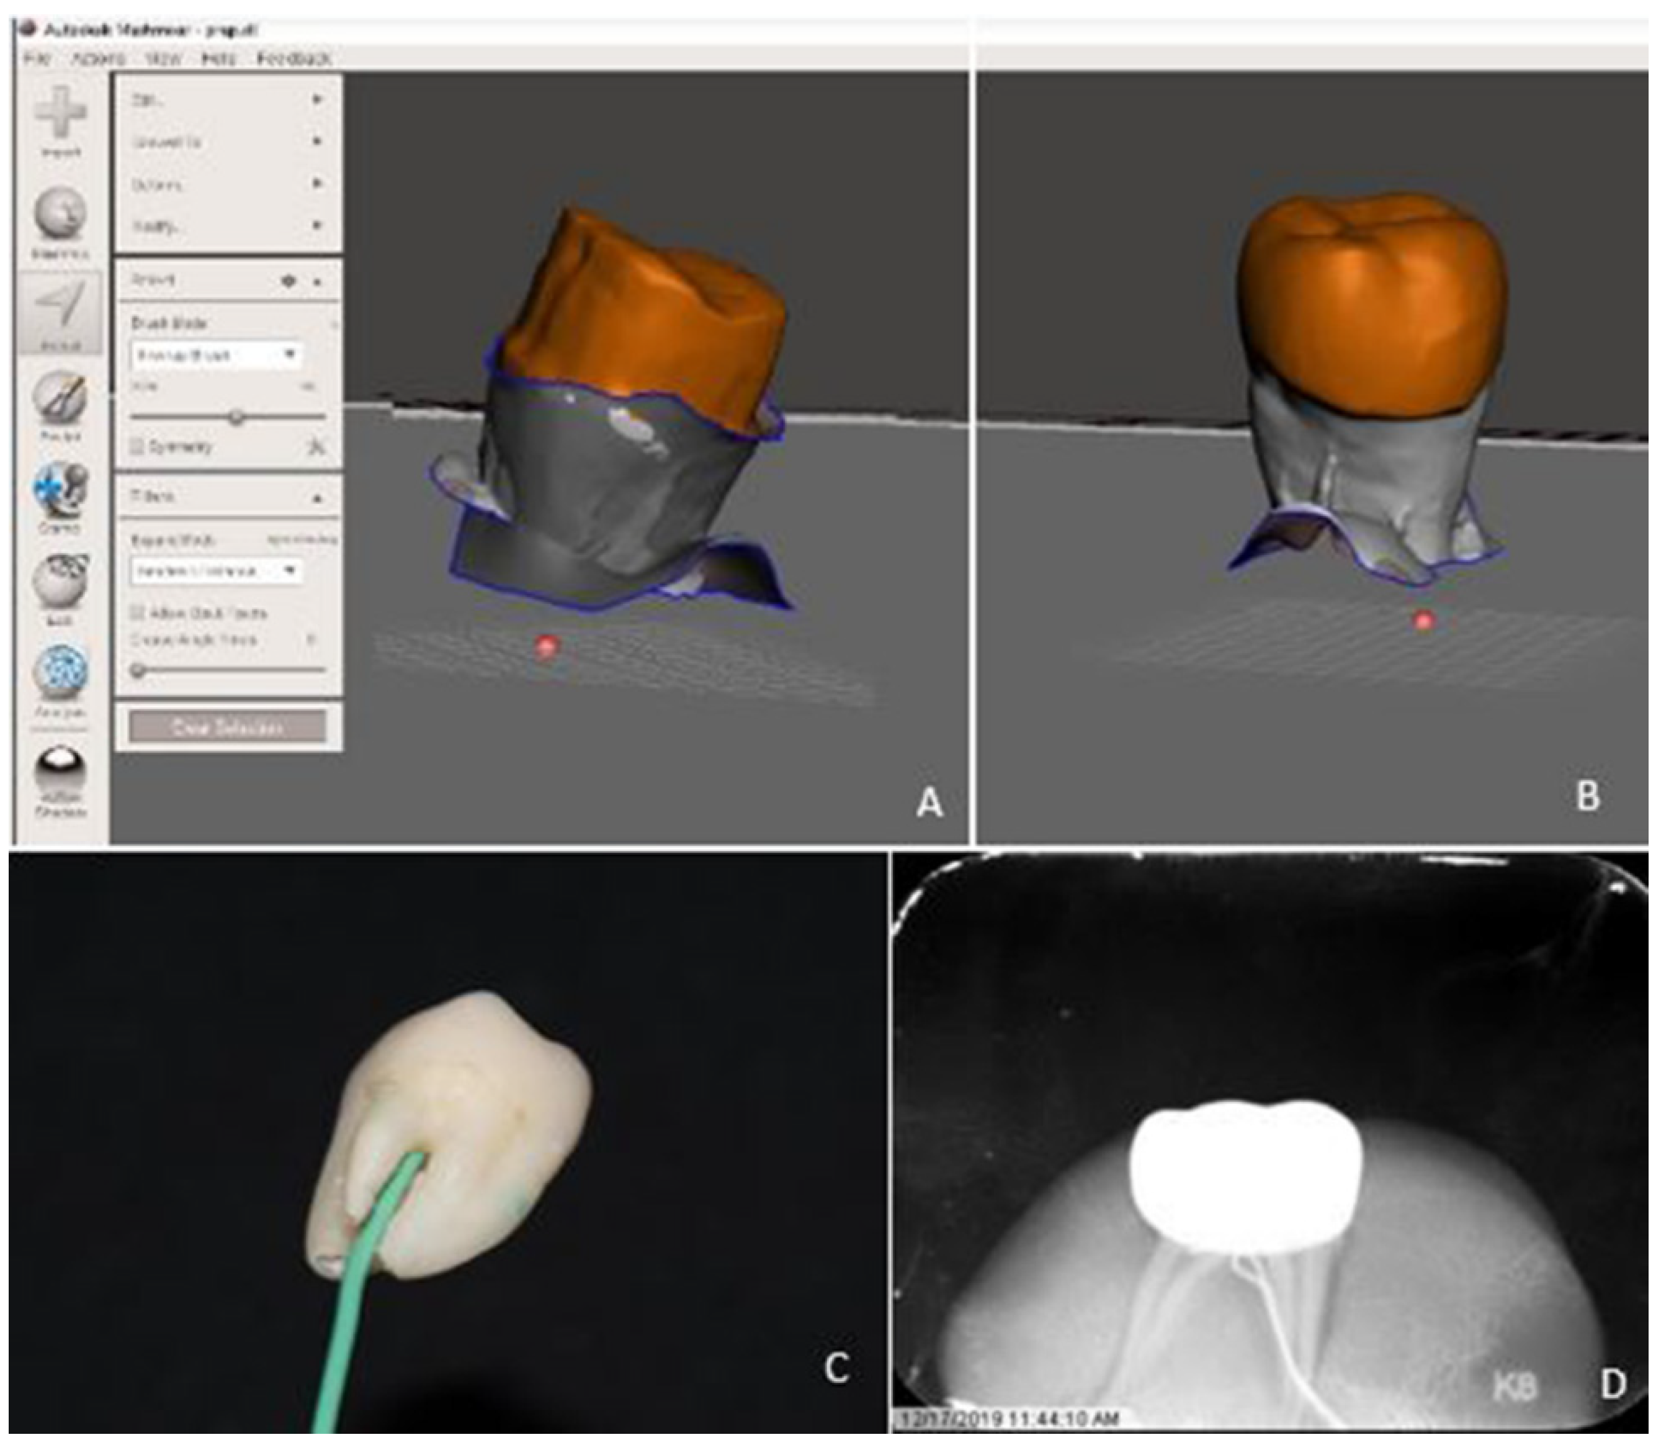Collapse the Filters section arrow

[x=318, y=498]
